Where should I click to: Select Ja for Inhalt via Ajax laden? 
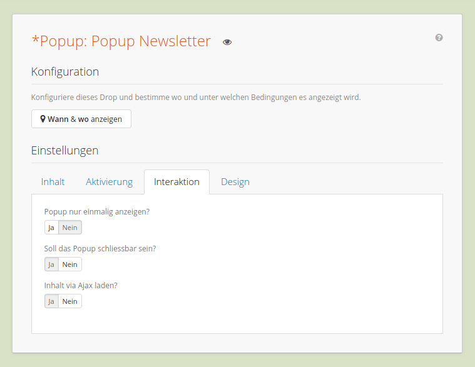(x=51, y=301)
